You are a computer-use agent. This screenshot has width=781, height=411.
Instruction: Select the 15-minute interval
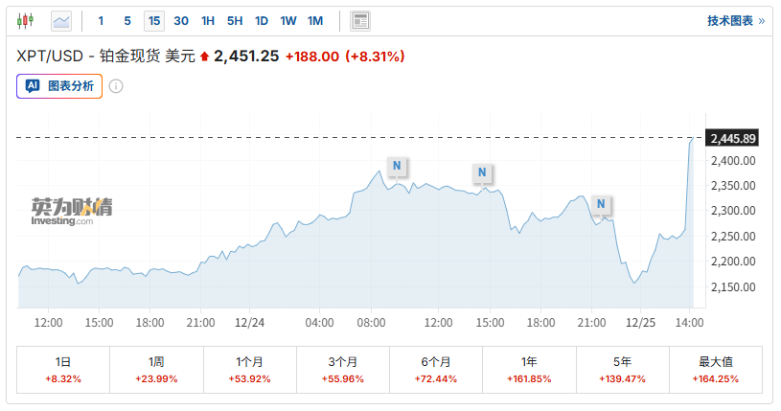click(153, 20)
